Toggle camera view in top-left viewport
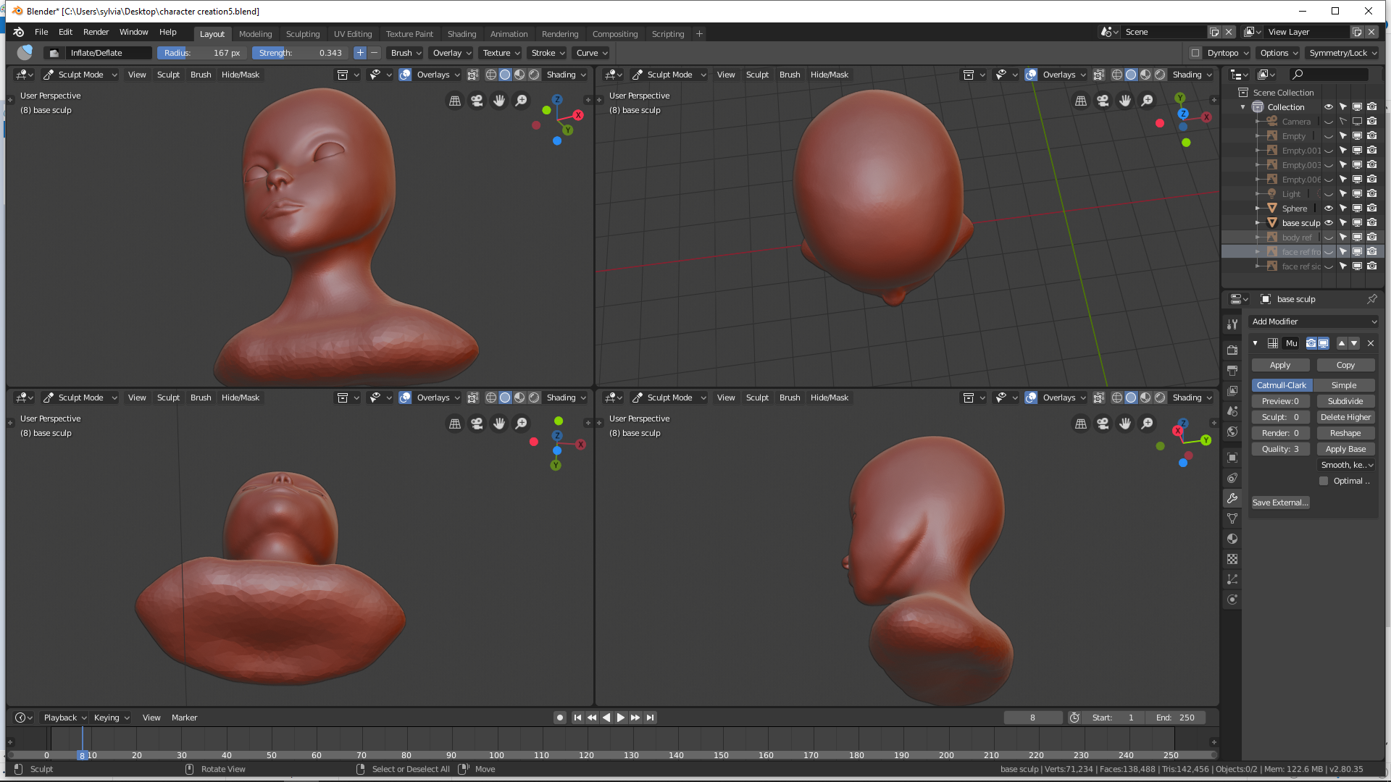1391x782 pixels. (x=477, y=101)
